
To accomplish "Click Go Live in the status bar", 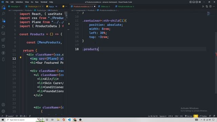I will tap(189, 116).
